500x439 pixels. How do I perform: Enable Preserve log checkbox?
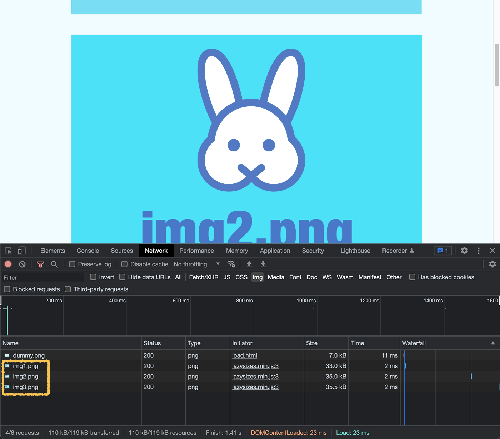coord(72,264)
